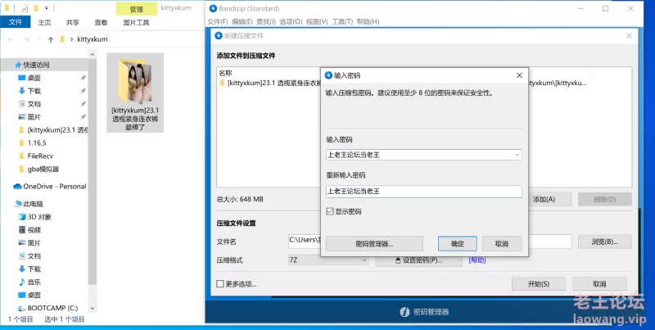Open Explorer 图片工具 ribbon tab

point(136,23)
